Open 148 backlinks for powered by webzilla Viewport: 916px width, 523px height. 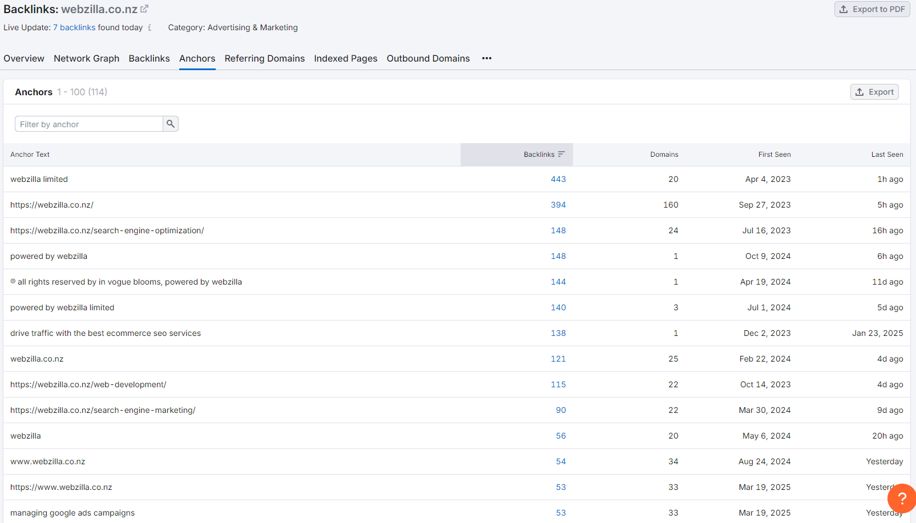coord(558,256)
